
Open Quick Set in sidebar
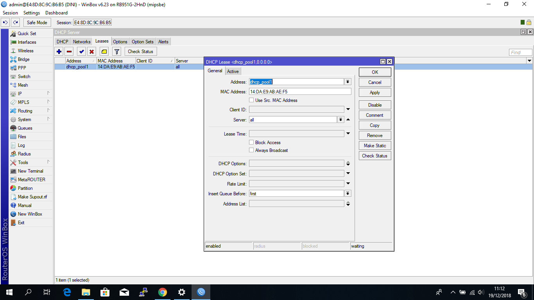pos(30,34)
